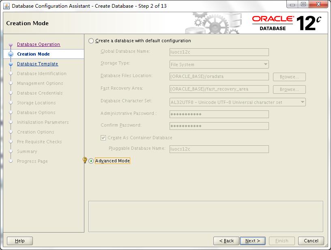Click the Pluggable Database Name field
Image resolution: width=331 pixels, height=250 pixels.
[219, 149]
